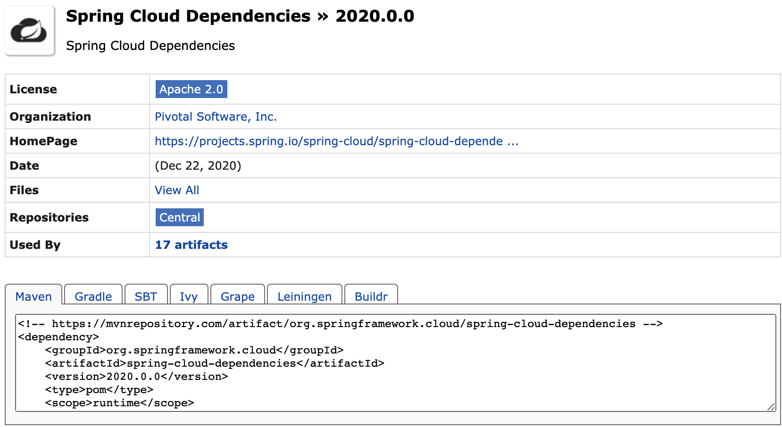The image size is (782, 427).
Task: Click the Spring Cloud leaf logo icon
Action: tap(30, 31)
